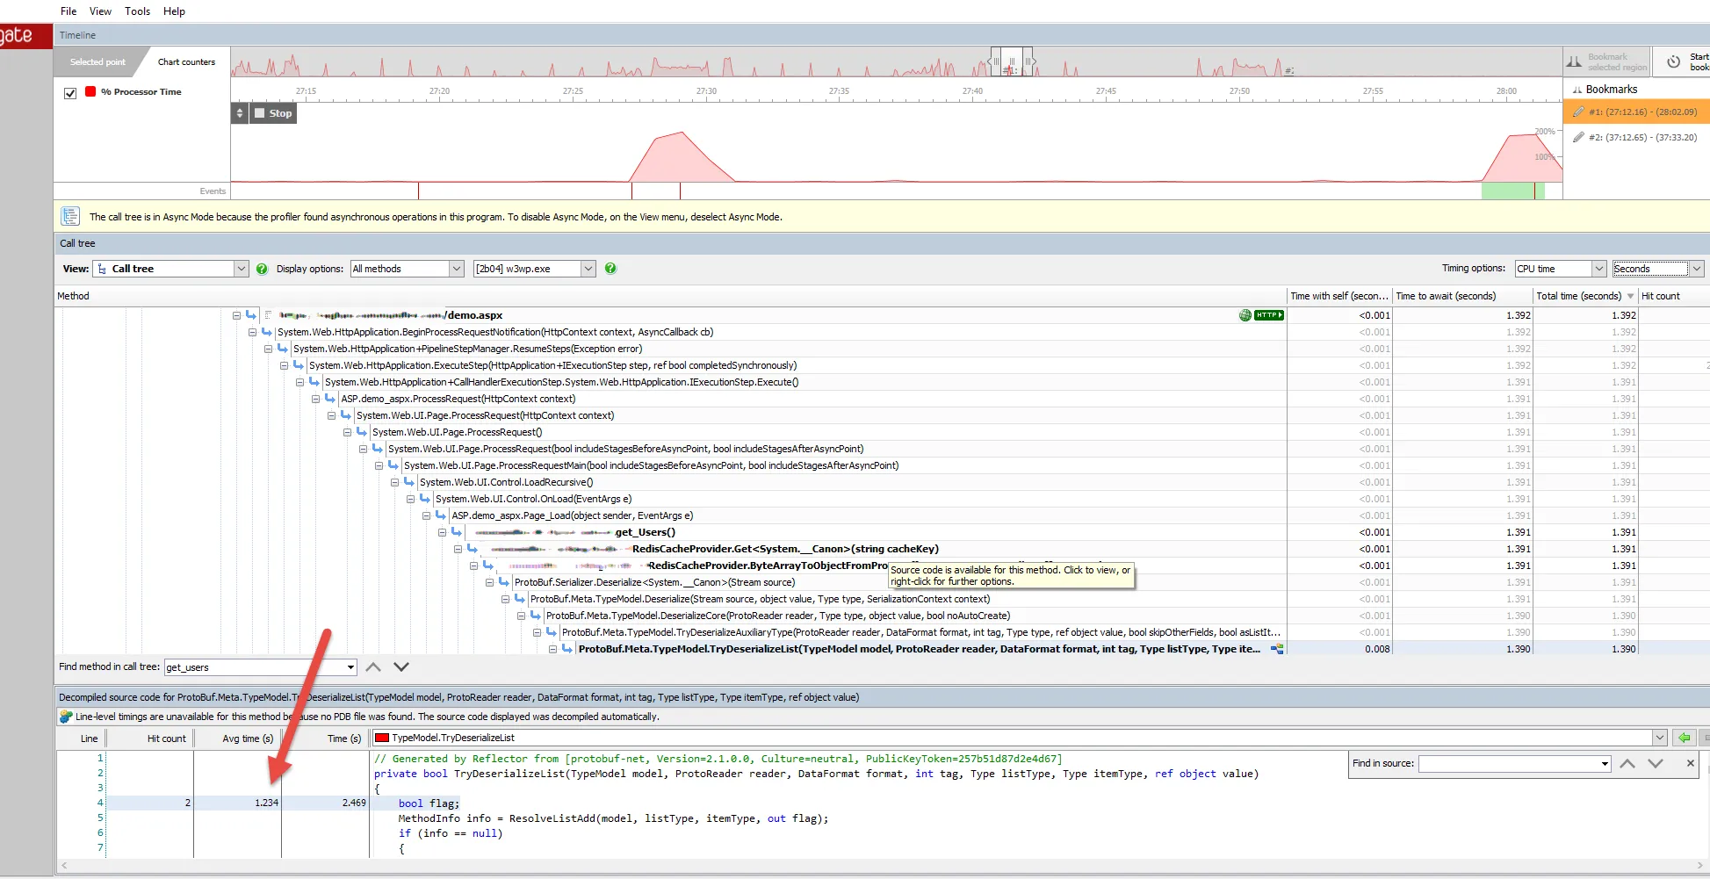Click the call-arrow icon of the ASP.demo_aspx.Page_Load row
The image size is (1710, 879).
click(441, 515)
